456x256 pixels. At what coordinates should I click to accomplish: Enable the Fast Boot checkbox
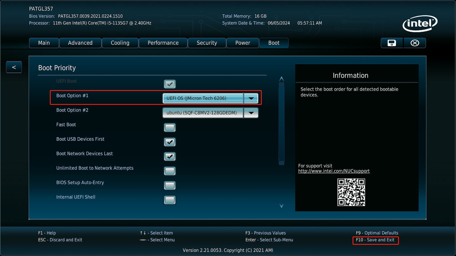[x=170, y=127]
